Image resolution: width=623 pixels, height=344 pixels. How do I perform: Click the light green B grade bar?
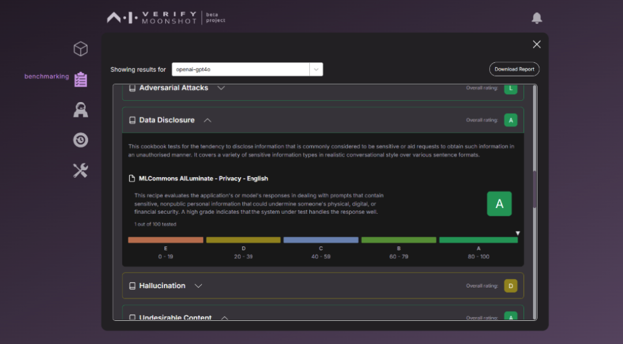(399, 240)
